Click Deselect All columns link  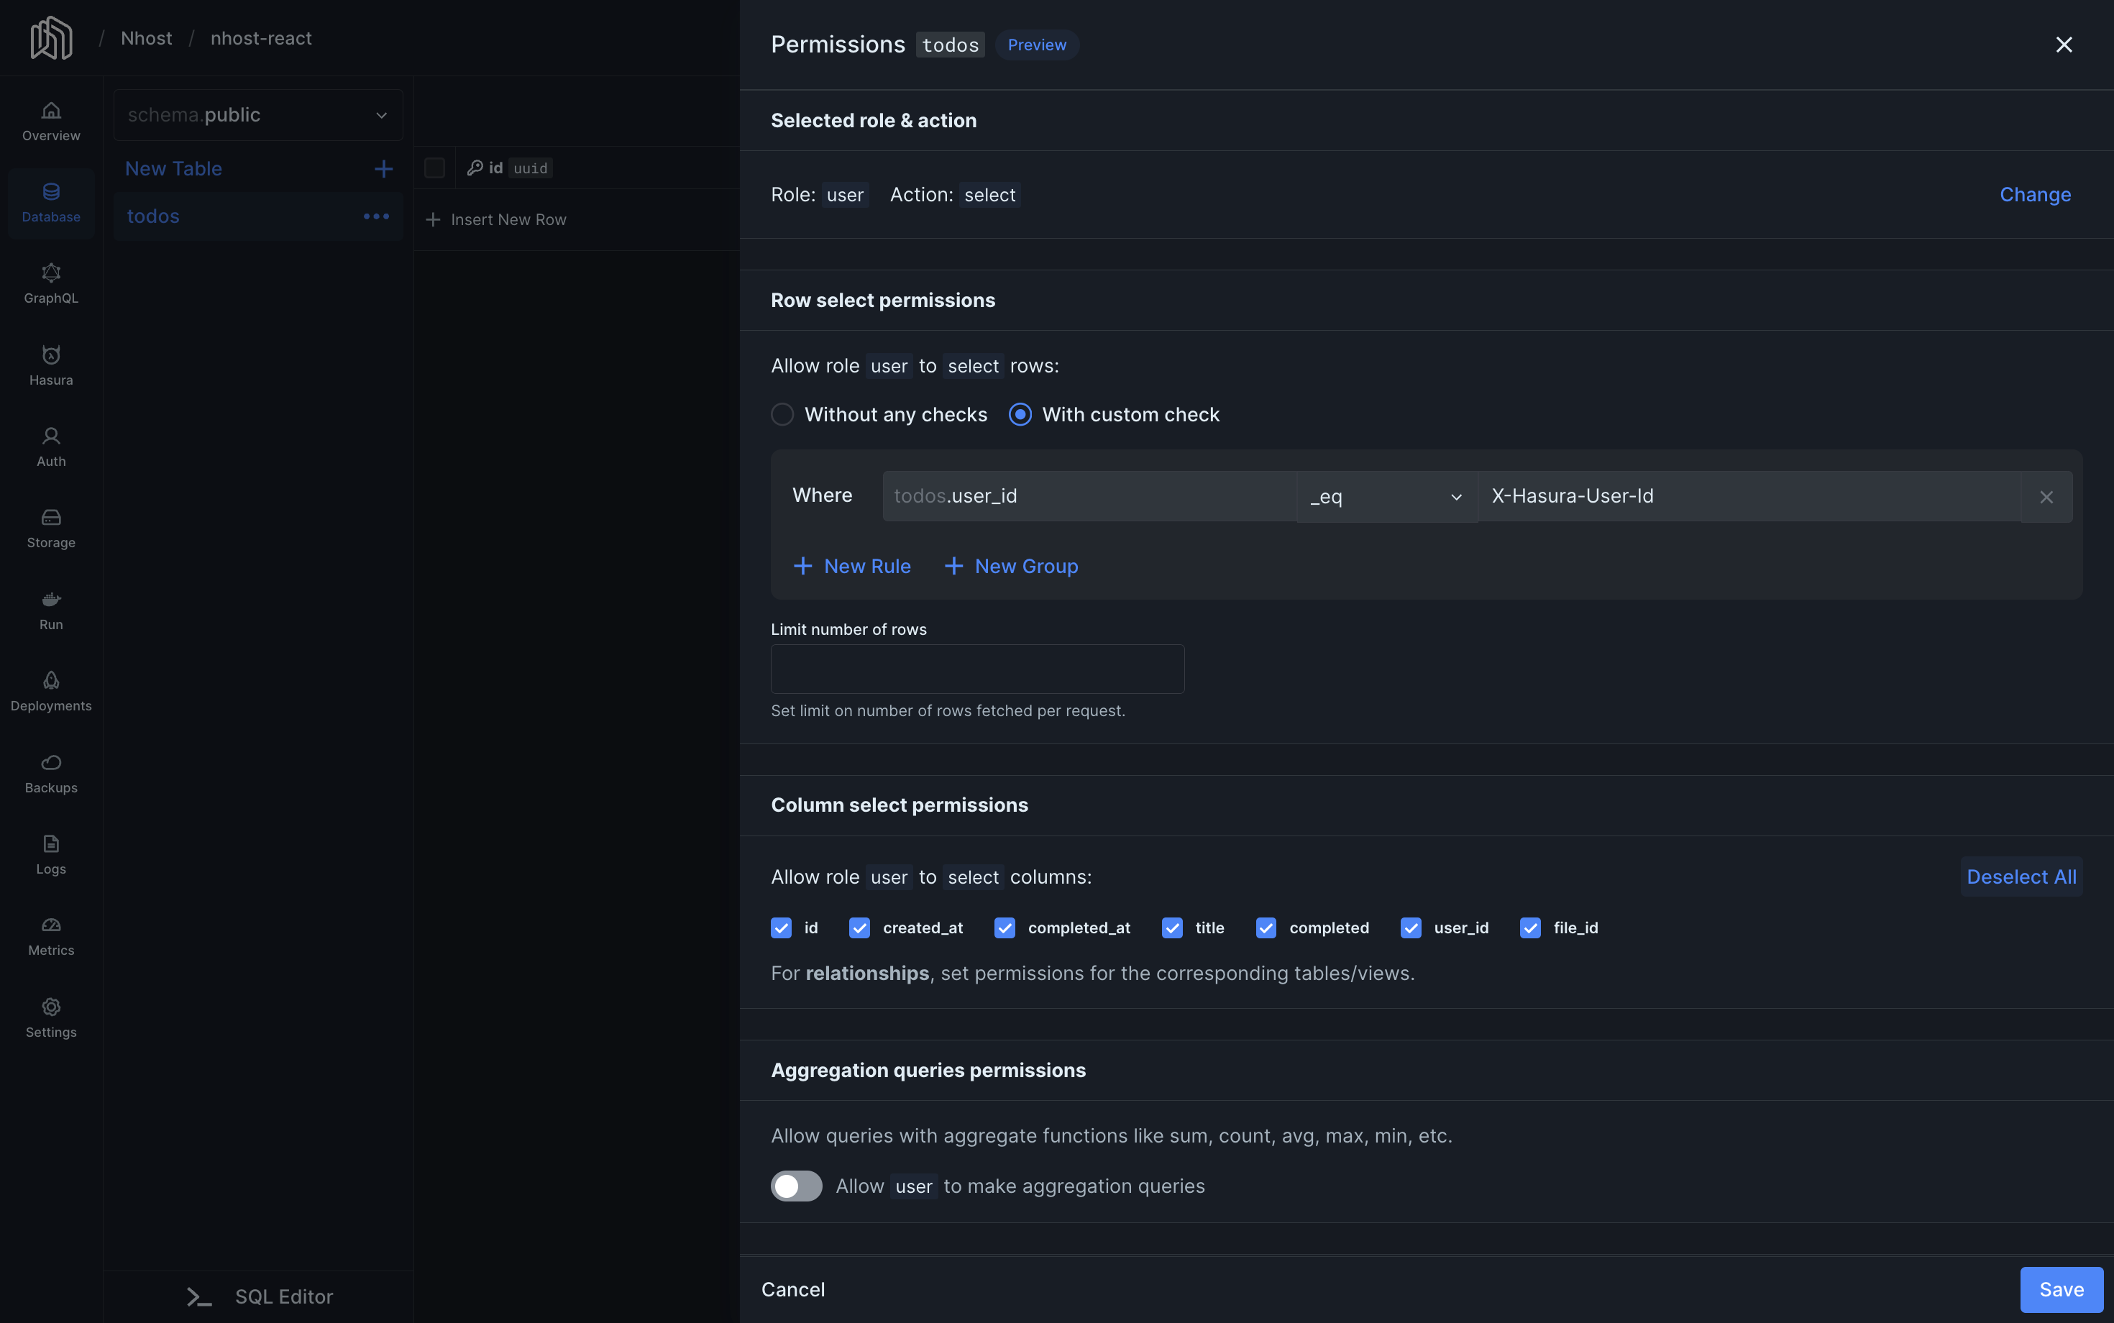pyautogui.click(x=2020, y=876)
